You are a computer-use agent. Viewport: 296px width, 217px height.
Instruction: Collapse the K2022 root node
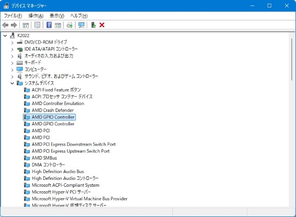[x=5, y=36]
